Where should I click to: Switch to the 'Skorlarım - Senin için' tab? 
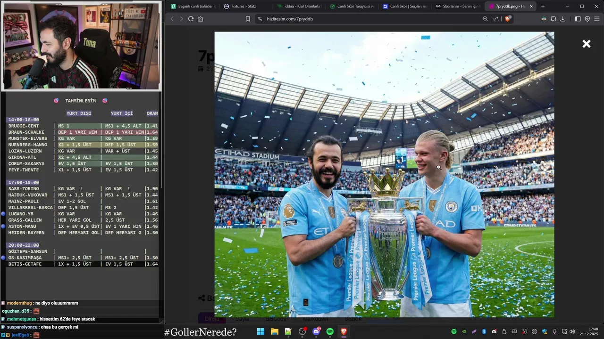coord(458,6)
